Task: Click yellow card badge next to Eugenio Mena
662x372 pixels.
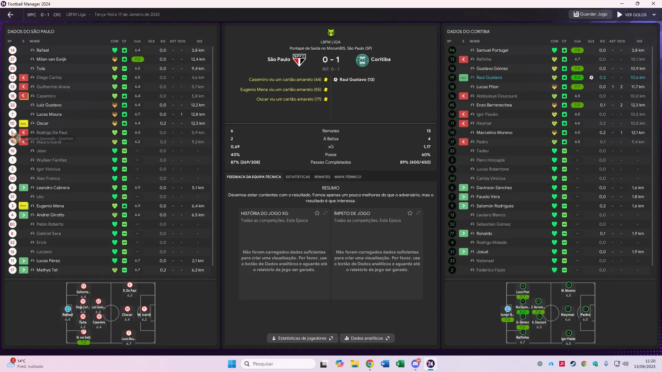Action: click(x=23, y=206)
